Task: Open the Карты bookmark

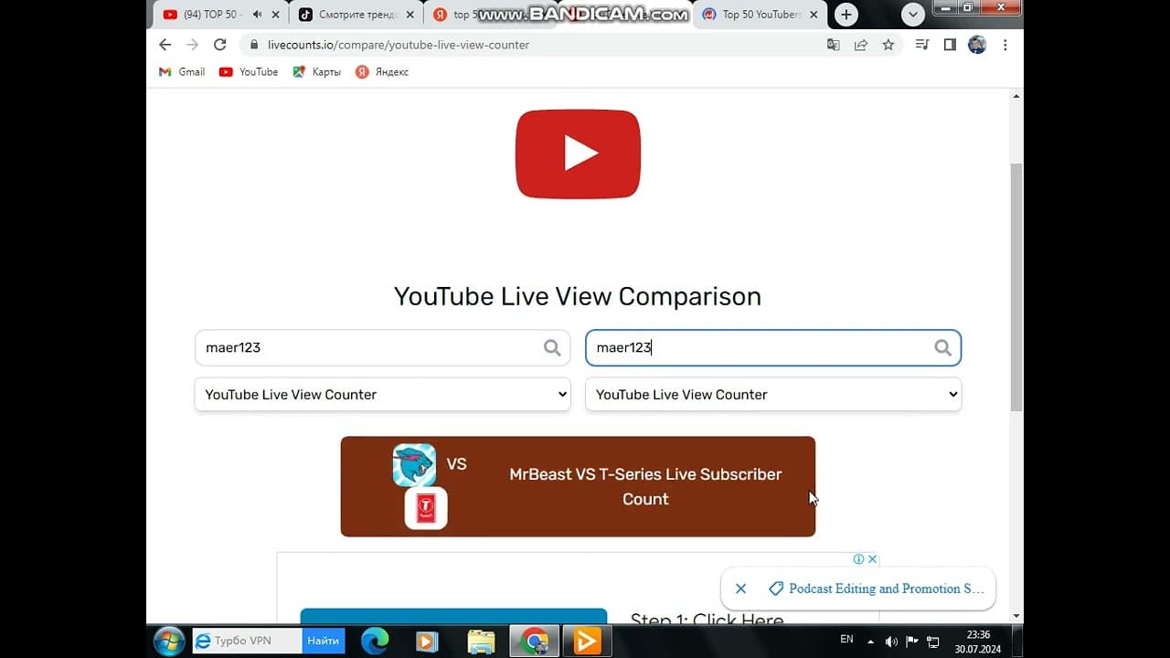Action: (x=316, y=72)
